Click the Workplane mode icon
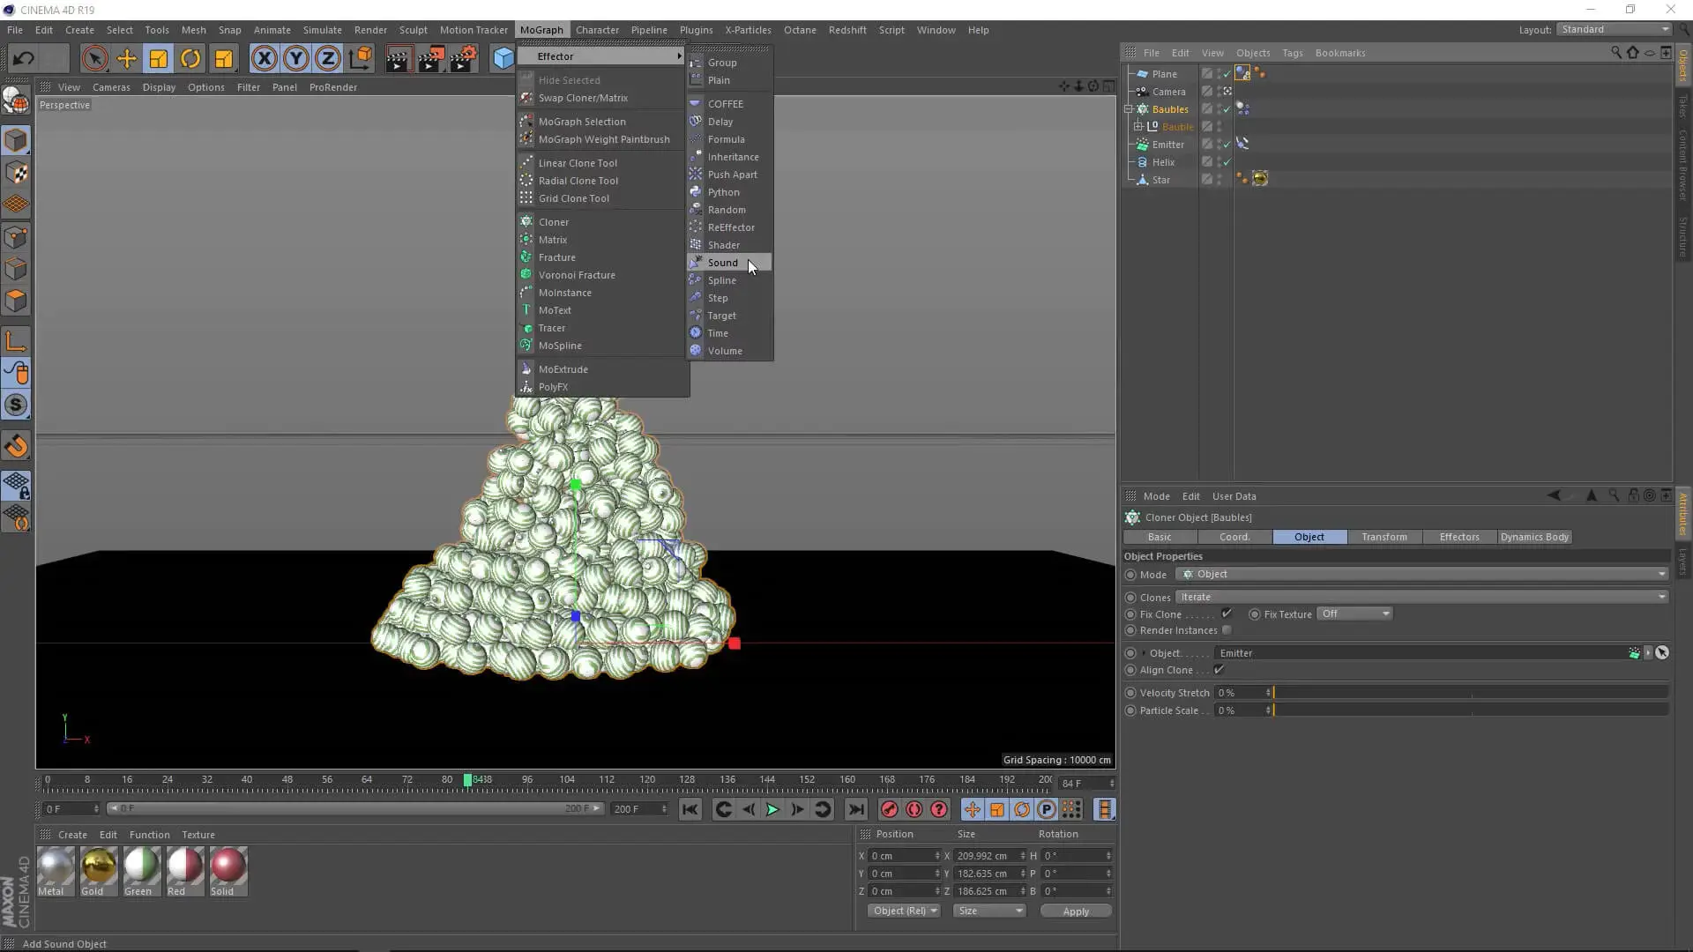 tap(16, 205)
